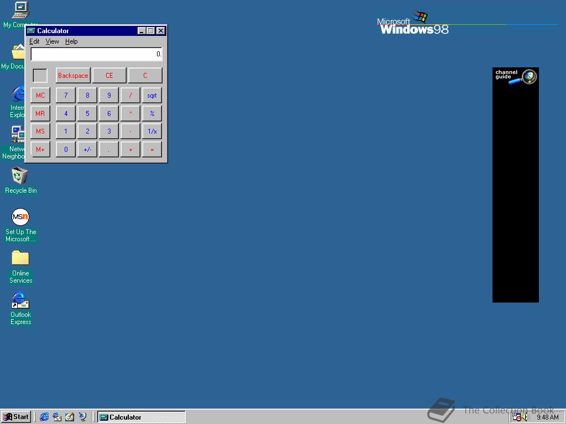This screenshot has width=566, height=424.
Task: Click calculator digit 8 button
Action: tap(87, 96)
